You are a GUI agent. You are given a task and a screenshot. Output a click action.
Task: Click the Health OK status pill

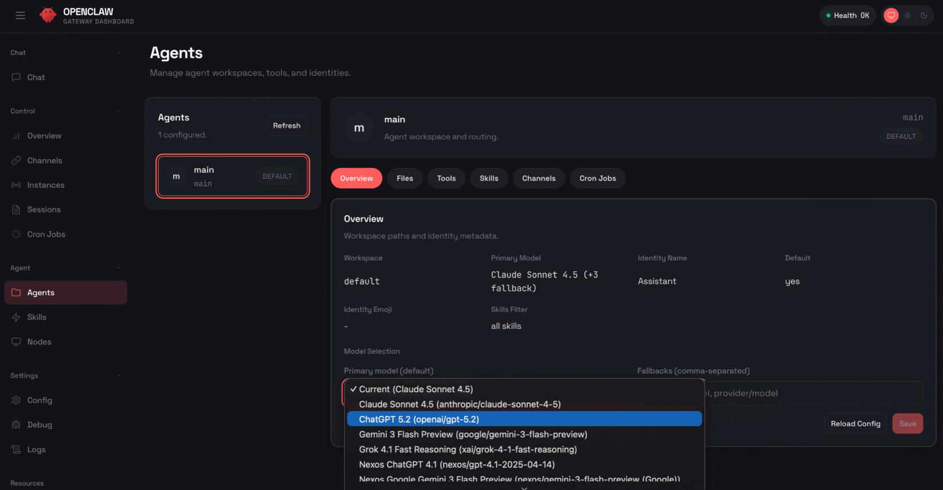click(848, 15)
